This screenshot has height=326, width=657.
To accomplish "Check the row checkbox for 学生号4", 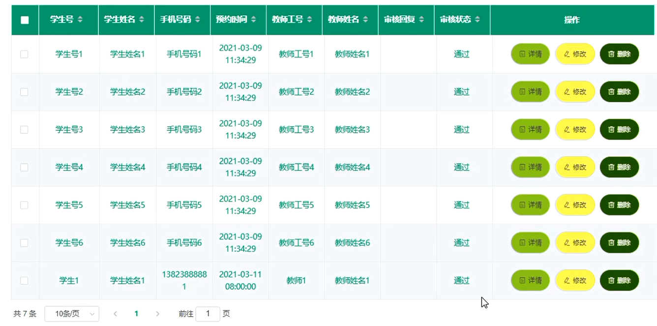I will tap(24, 167).
